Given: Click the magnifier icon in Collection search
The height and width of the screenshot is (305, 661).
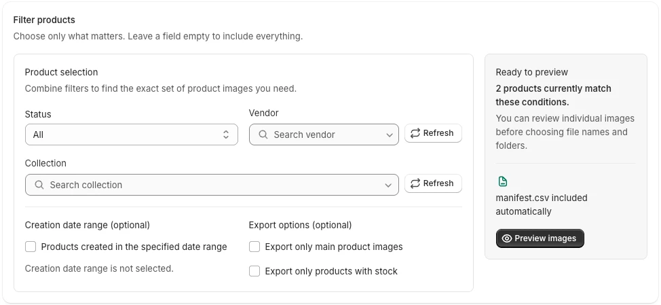Looking at the screenshot, I should click(x=39, y=185).
